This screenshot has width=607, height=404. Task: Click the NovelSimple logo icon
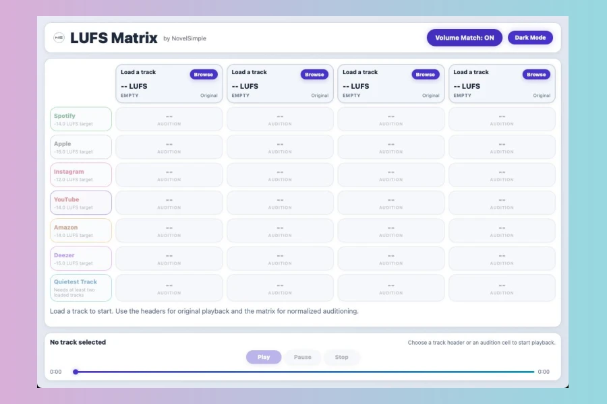click(x=59, y=38)
